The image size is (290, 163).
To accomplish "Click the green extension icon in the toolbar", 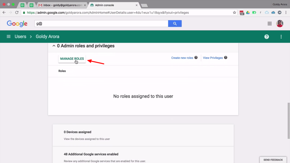I will click(x=254, y=13).
